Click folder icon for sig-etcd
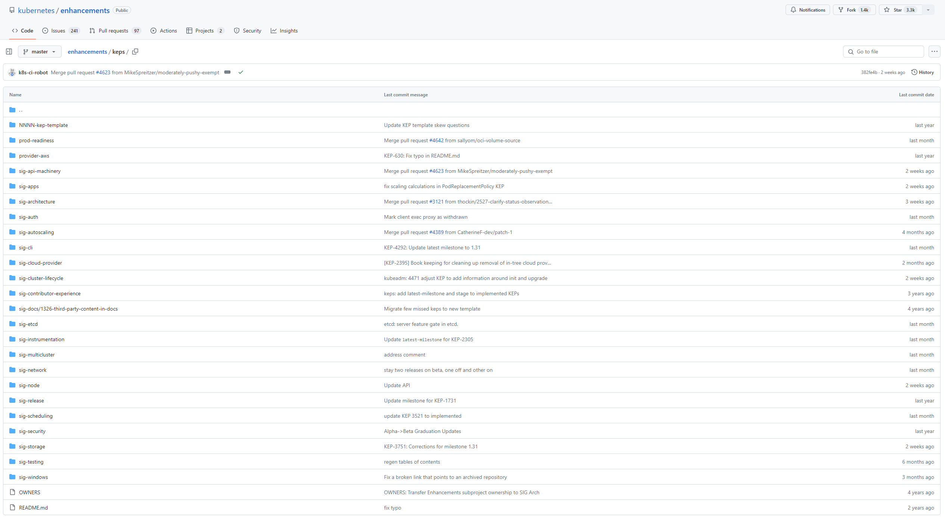 (12, 324)
